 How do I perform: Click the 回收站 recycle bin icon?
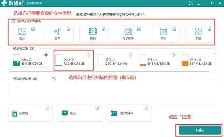[15, 114]
